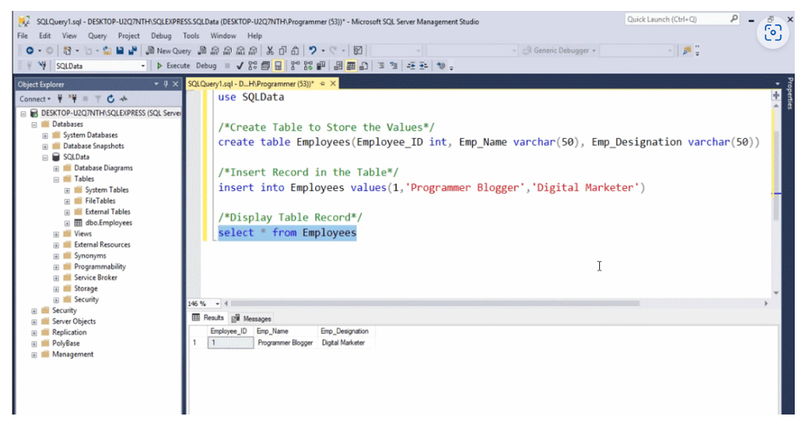Click the Execute button
The height and width of the screenshot is (428, 809).
(x=174, y=66)
